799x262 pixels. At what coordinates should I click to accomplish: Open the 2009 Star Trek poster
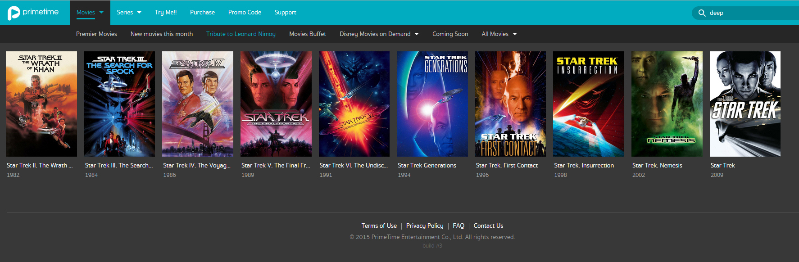tap(745, 104)
